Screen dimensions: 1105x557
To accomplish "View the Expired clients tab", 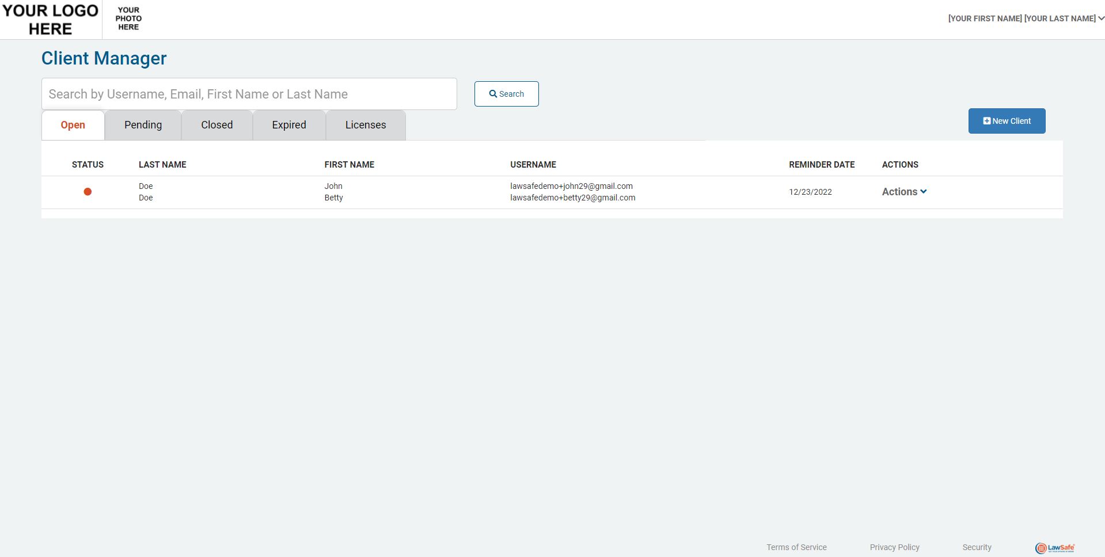I will coord(288,124).
